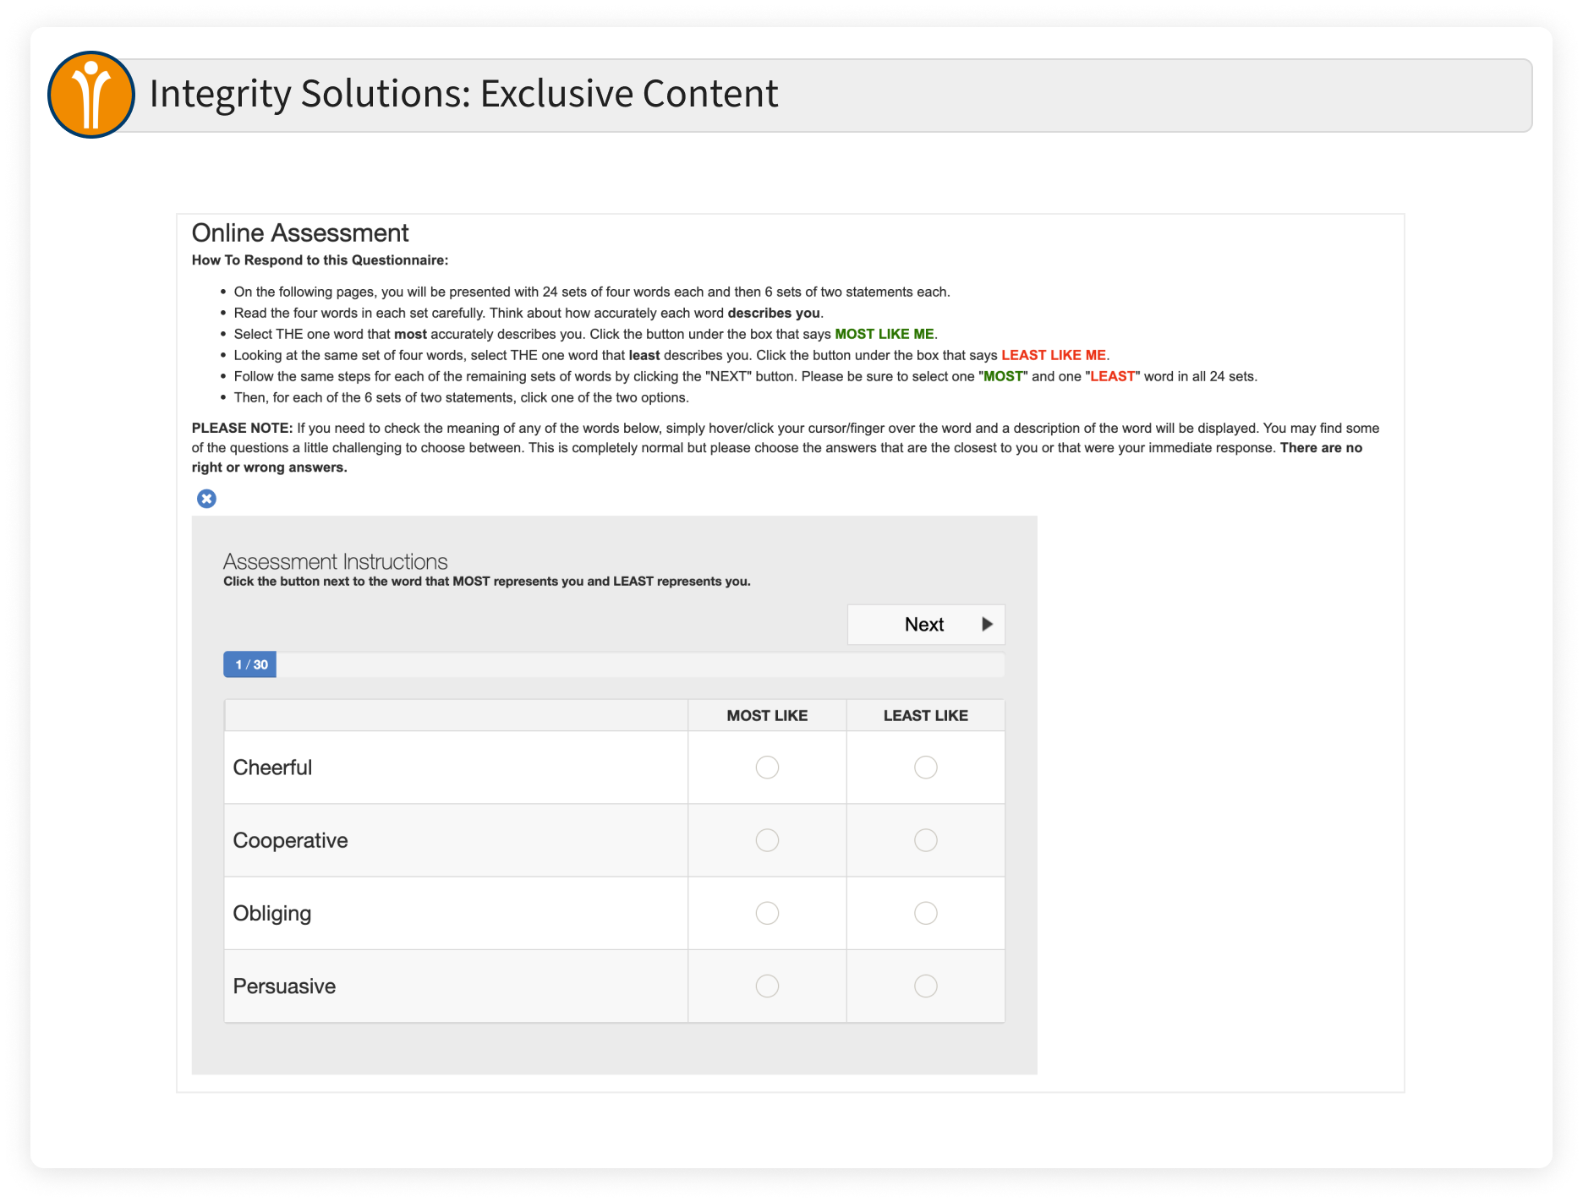Click the Next button
The width and height of the screenshot is (1583, 1202).
pos(926,625)
